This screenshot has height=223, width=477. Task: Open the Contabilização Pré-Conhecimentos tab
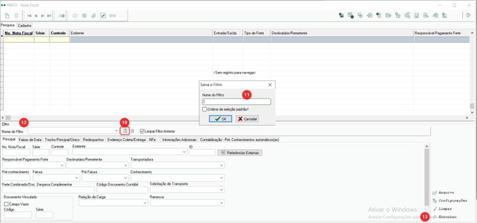pos(239,140)
